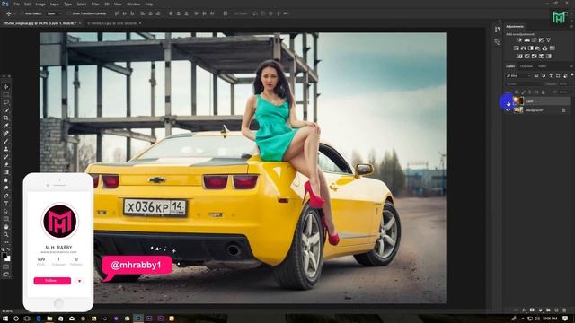This screenshot has height=323, width=575.
Task: Open the Adjustments panel tab
Action: pos(515,26)
